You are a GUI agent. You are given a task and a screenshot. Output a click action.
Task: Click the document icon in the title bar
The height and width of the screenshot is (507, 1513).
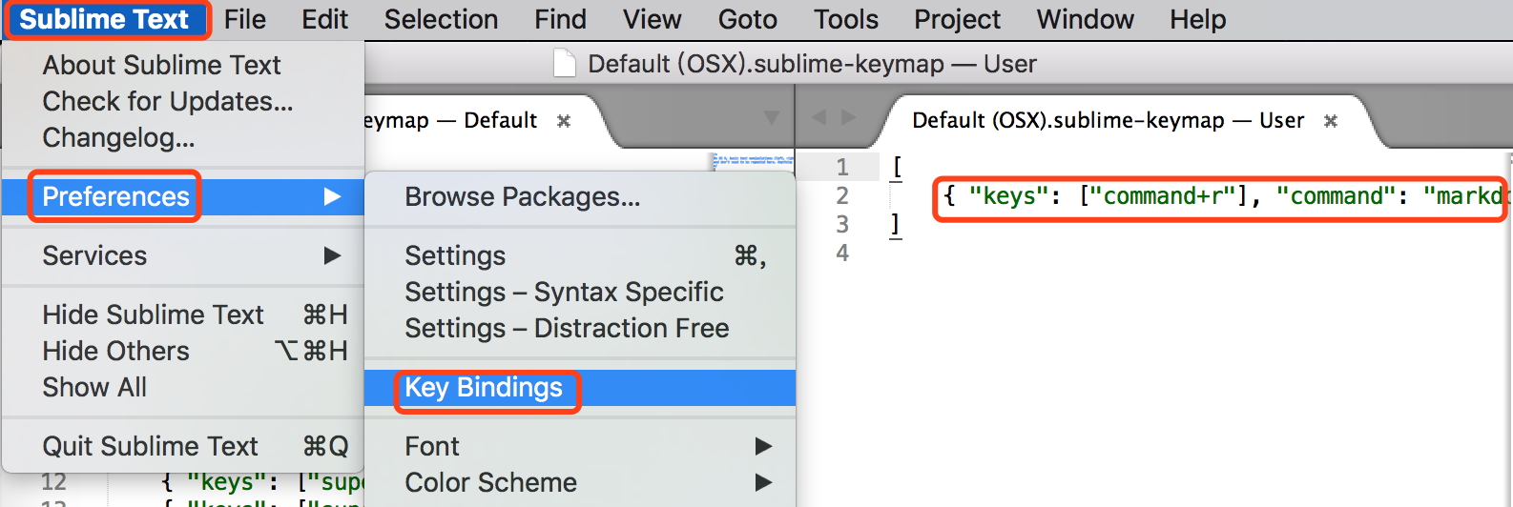point(565,64)
